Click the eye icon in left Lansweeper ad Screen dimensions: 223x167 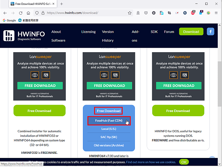coord(35,75)
